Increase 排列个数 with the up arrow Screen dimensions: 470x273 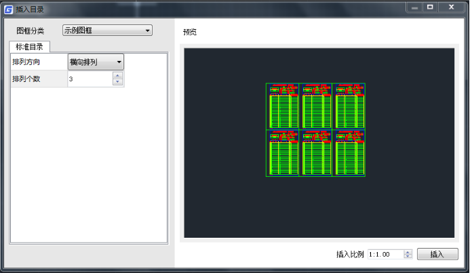118,75
